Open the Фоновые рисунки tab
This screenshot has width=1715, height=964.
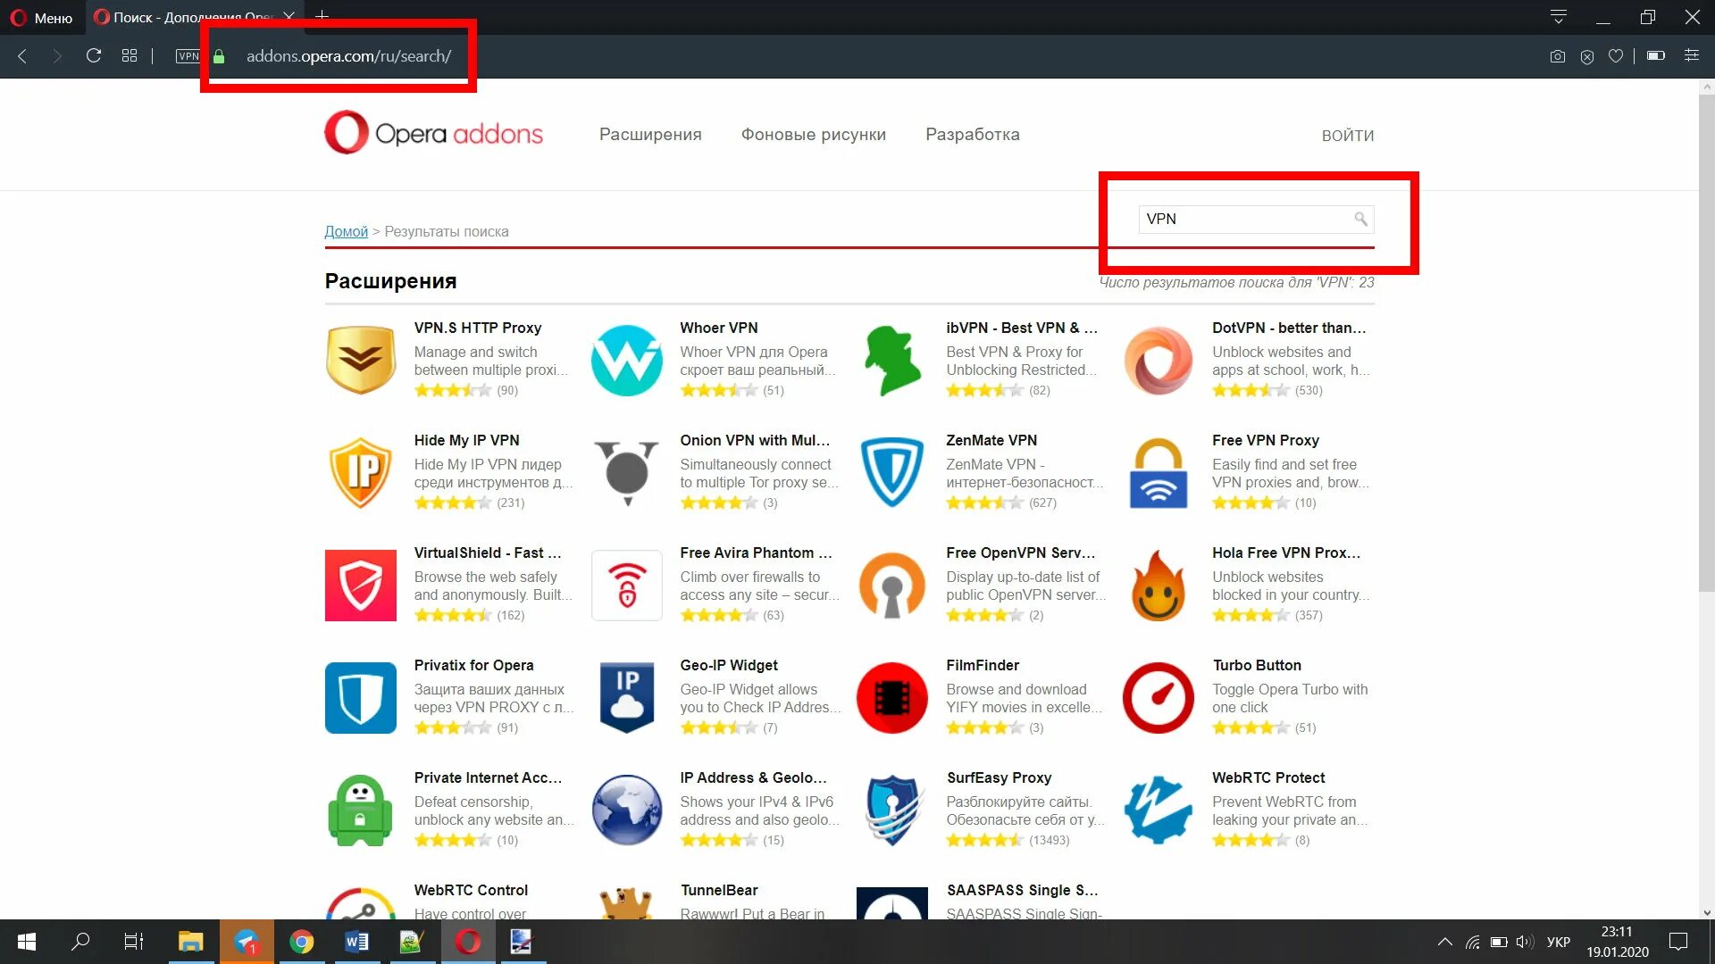[x=813, y=133]
